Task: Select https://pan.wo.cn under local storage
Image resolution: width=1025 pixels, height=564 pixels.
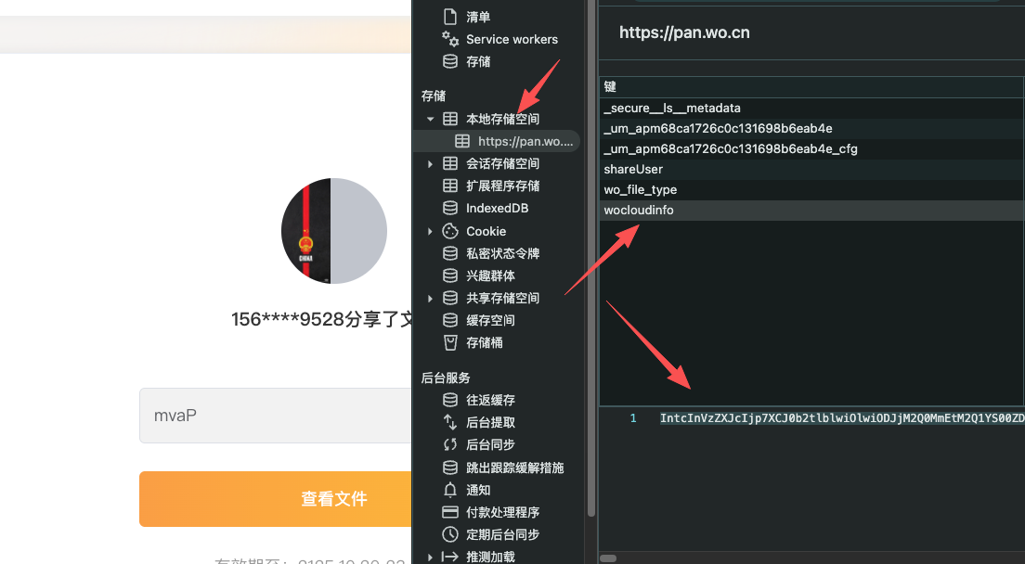Action: [525, 142]
